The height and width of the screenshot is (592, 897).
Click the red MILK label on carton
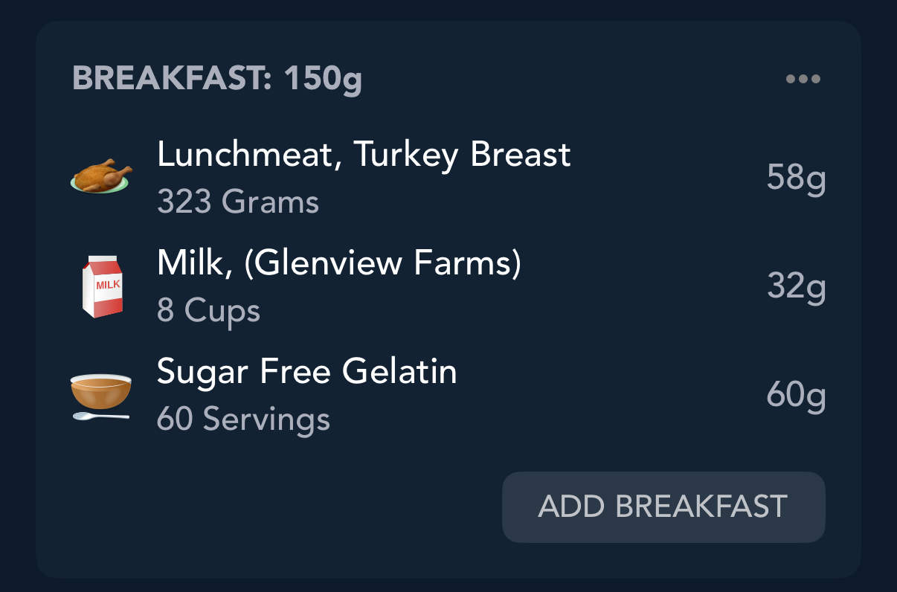tap(108, 284)
